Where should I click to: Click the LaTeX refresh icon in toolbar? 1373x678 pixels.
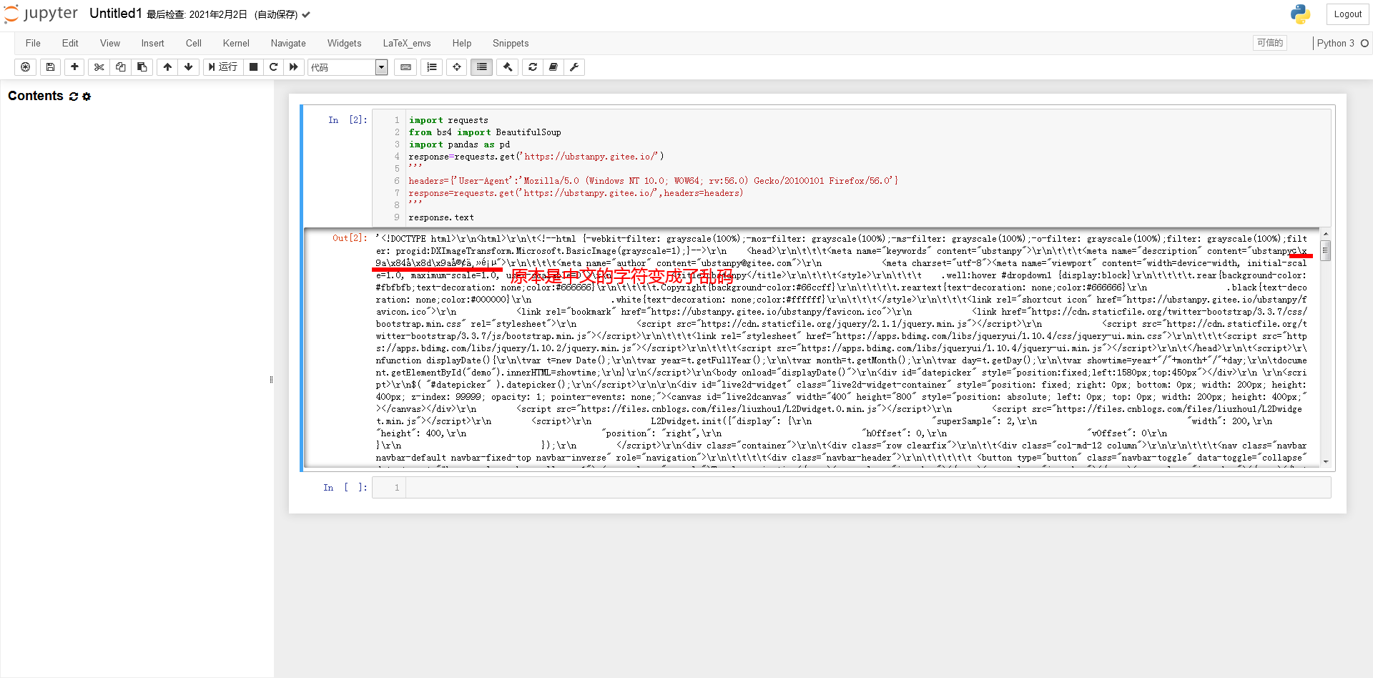(x=533, y=67)
